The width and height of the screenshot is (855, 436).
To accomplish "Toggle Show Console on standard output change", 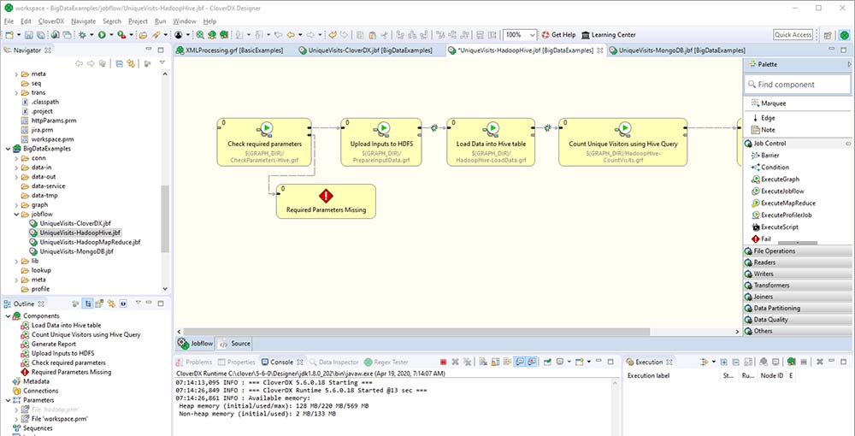I will pyautogui.click(x=519, y=362).
